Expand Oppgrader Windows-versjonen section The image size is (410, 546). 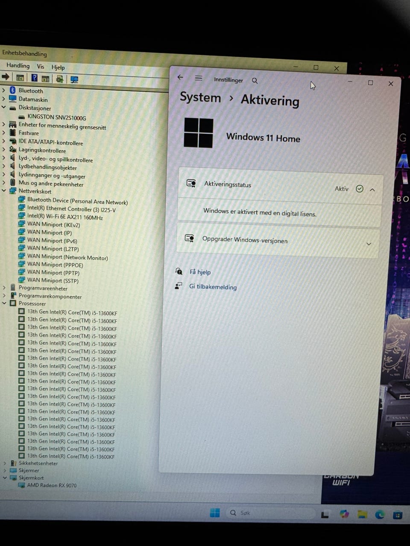pyautogui.click(x=369, y=244)
